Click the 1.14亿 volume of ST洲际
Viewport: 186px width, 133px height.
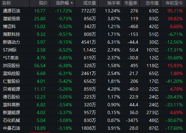pyautogui.click(x=89, y=50)
